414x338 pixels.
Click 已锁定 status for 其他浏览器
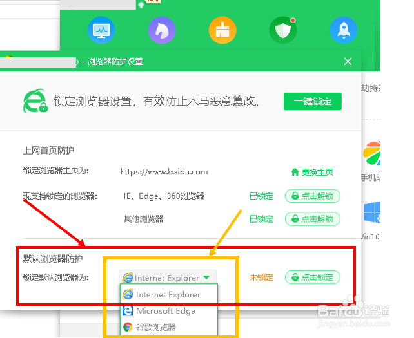[261, 219]
